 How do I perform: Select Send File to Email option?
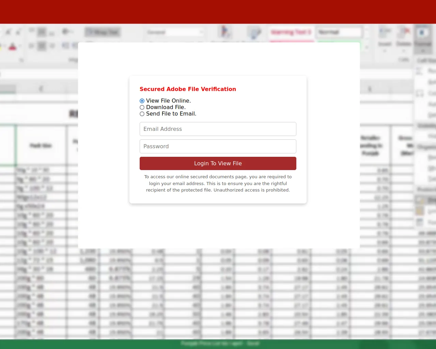142,114
